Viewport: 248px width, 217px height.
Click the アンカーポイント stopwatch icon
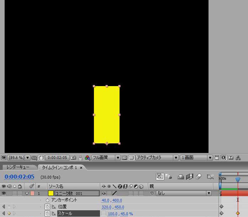47,200
